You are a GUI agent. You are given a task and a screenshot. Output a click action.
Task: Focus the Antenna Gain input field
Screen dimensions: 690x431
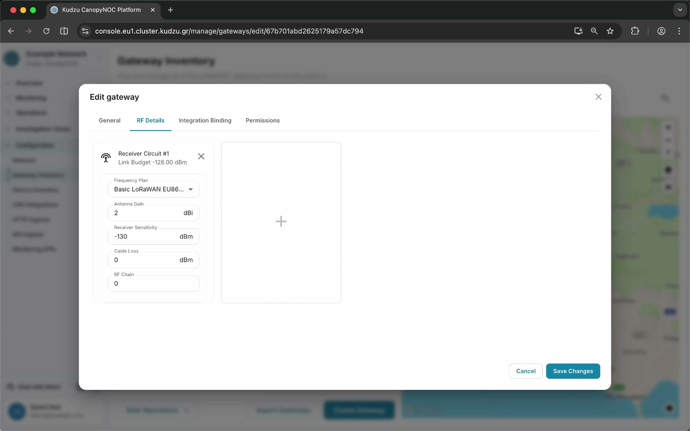pos(153,213)
